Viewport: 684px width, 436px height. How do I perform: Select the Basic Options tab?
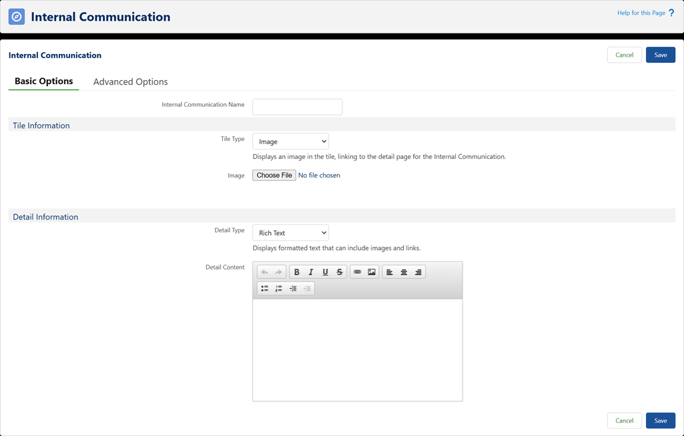[x=44, y=81]
